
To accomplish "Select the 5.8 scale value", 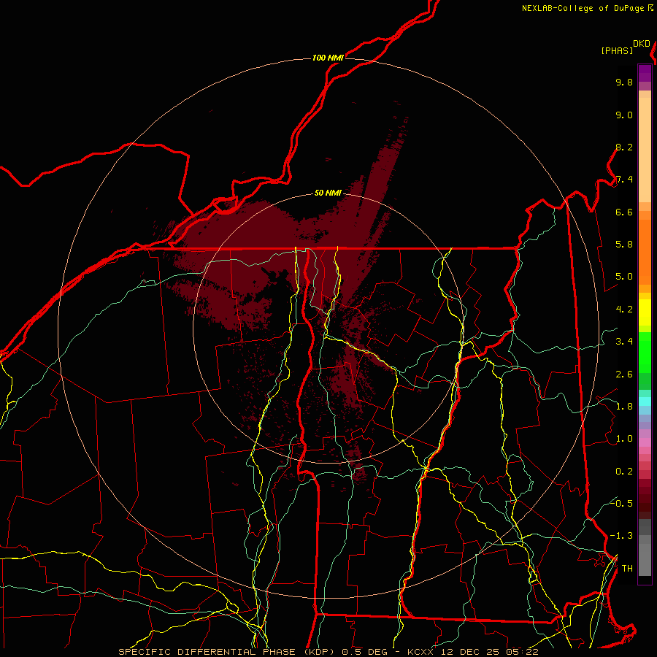I will (x=624, y=245).
